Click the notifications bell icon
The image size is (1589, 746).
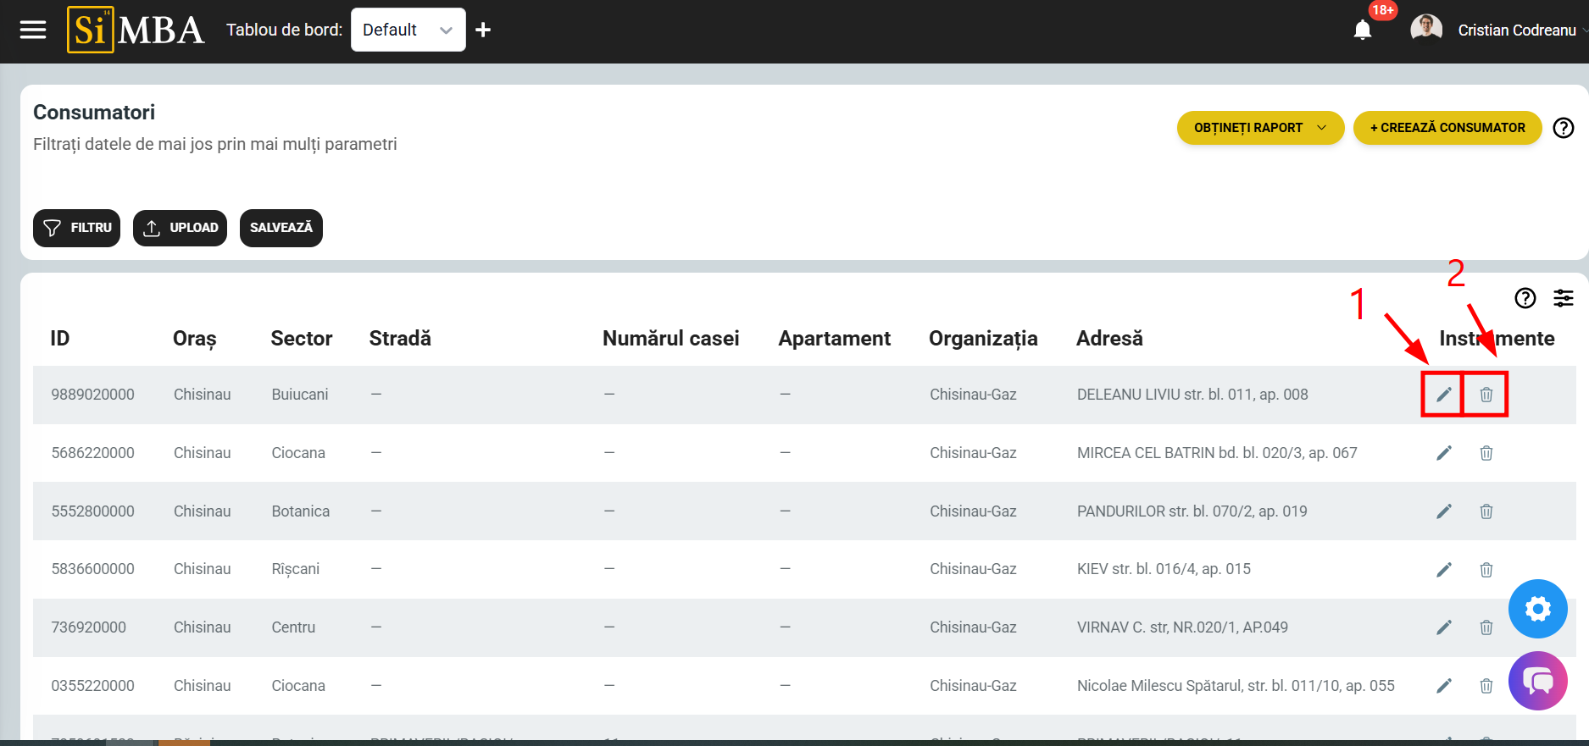tap(1362, 30)
